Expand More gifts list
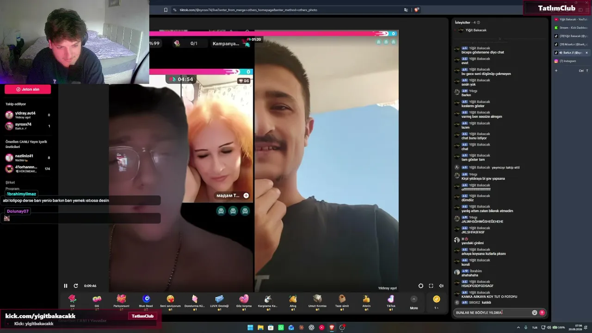The height and width of the screenshot is (333, 592). point(414,302)
